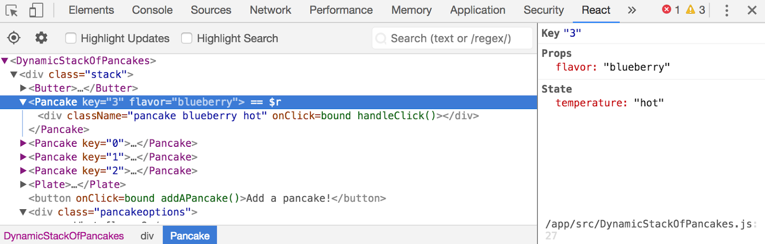Switch to the Network tab

[x=270, y=10]
